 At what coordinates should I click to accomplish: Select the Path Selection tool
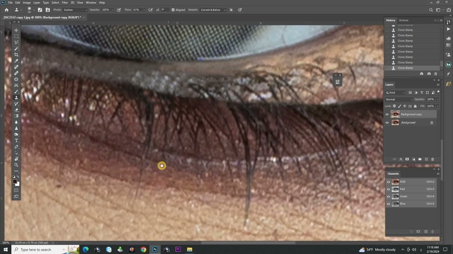(16, 153)
